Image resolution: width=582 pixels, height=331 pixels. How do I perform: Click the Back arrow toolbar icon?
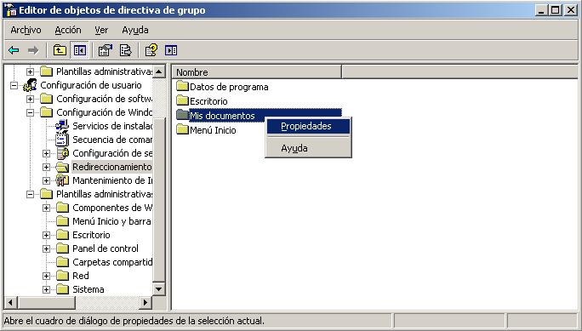coord(14,50)
